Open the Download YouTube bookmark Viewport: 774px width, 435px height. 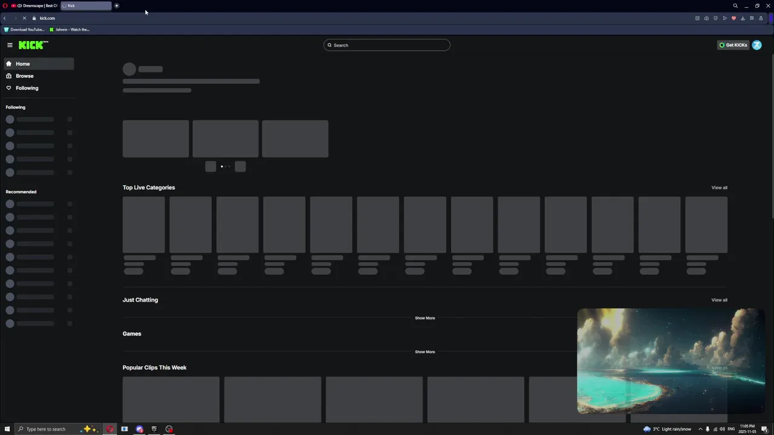point(24,29)
